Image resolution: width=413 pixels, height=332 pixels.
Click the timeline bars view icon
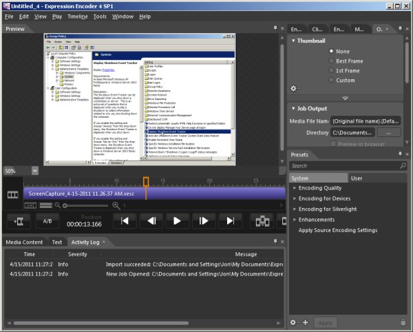pyautogui.click(x=45, y=205)
